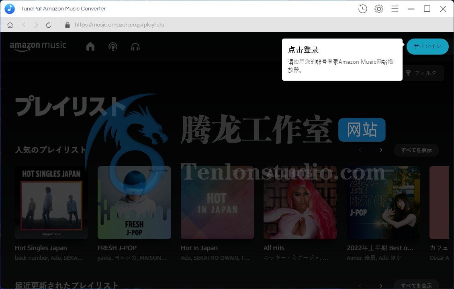The width and height of the screenshot is (454, 289).
Task: Navigate back with the left arrow
Action: point(24,25)
